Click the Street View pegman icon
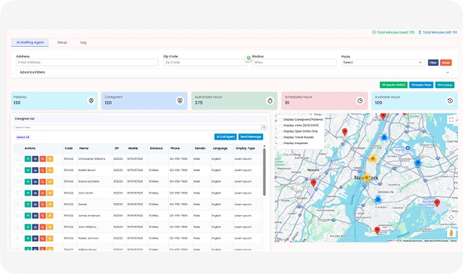The width and height of the screenshot is (463, 274). click(451, 233)
